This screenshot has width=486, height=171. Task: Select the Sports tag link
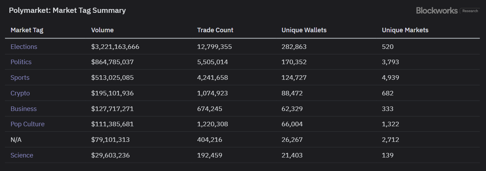20,78
